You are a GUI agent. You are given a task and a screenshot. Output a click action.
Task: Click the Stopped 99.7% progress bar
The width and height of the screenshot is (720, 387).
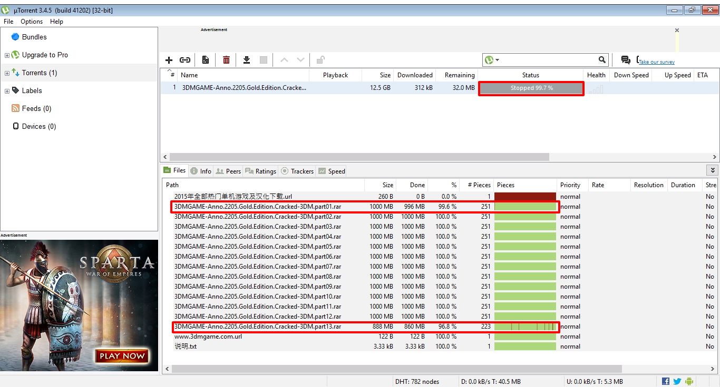[x=531, y=88]
